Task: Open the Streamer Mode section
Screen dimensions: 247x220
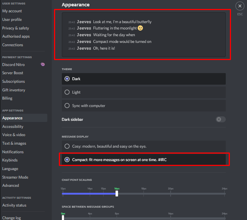Action: pos(15,177)
